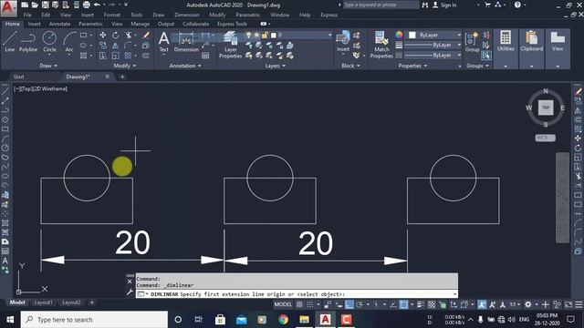Click the Rotate tool icon

coord(116,35)
